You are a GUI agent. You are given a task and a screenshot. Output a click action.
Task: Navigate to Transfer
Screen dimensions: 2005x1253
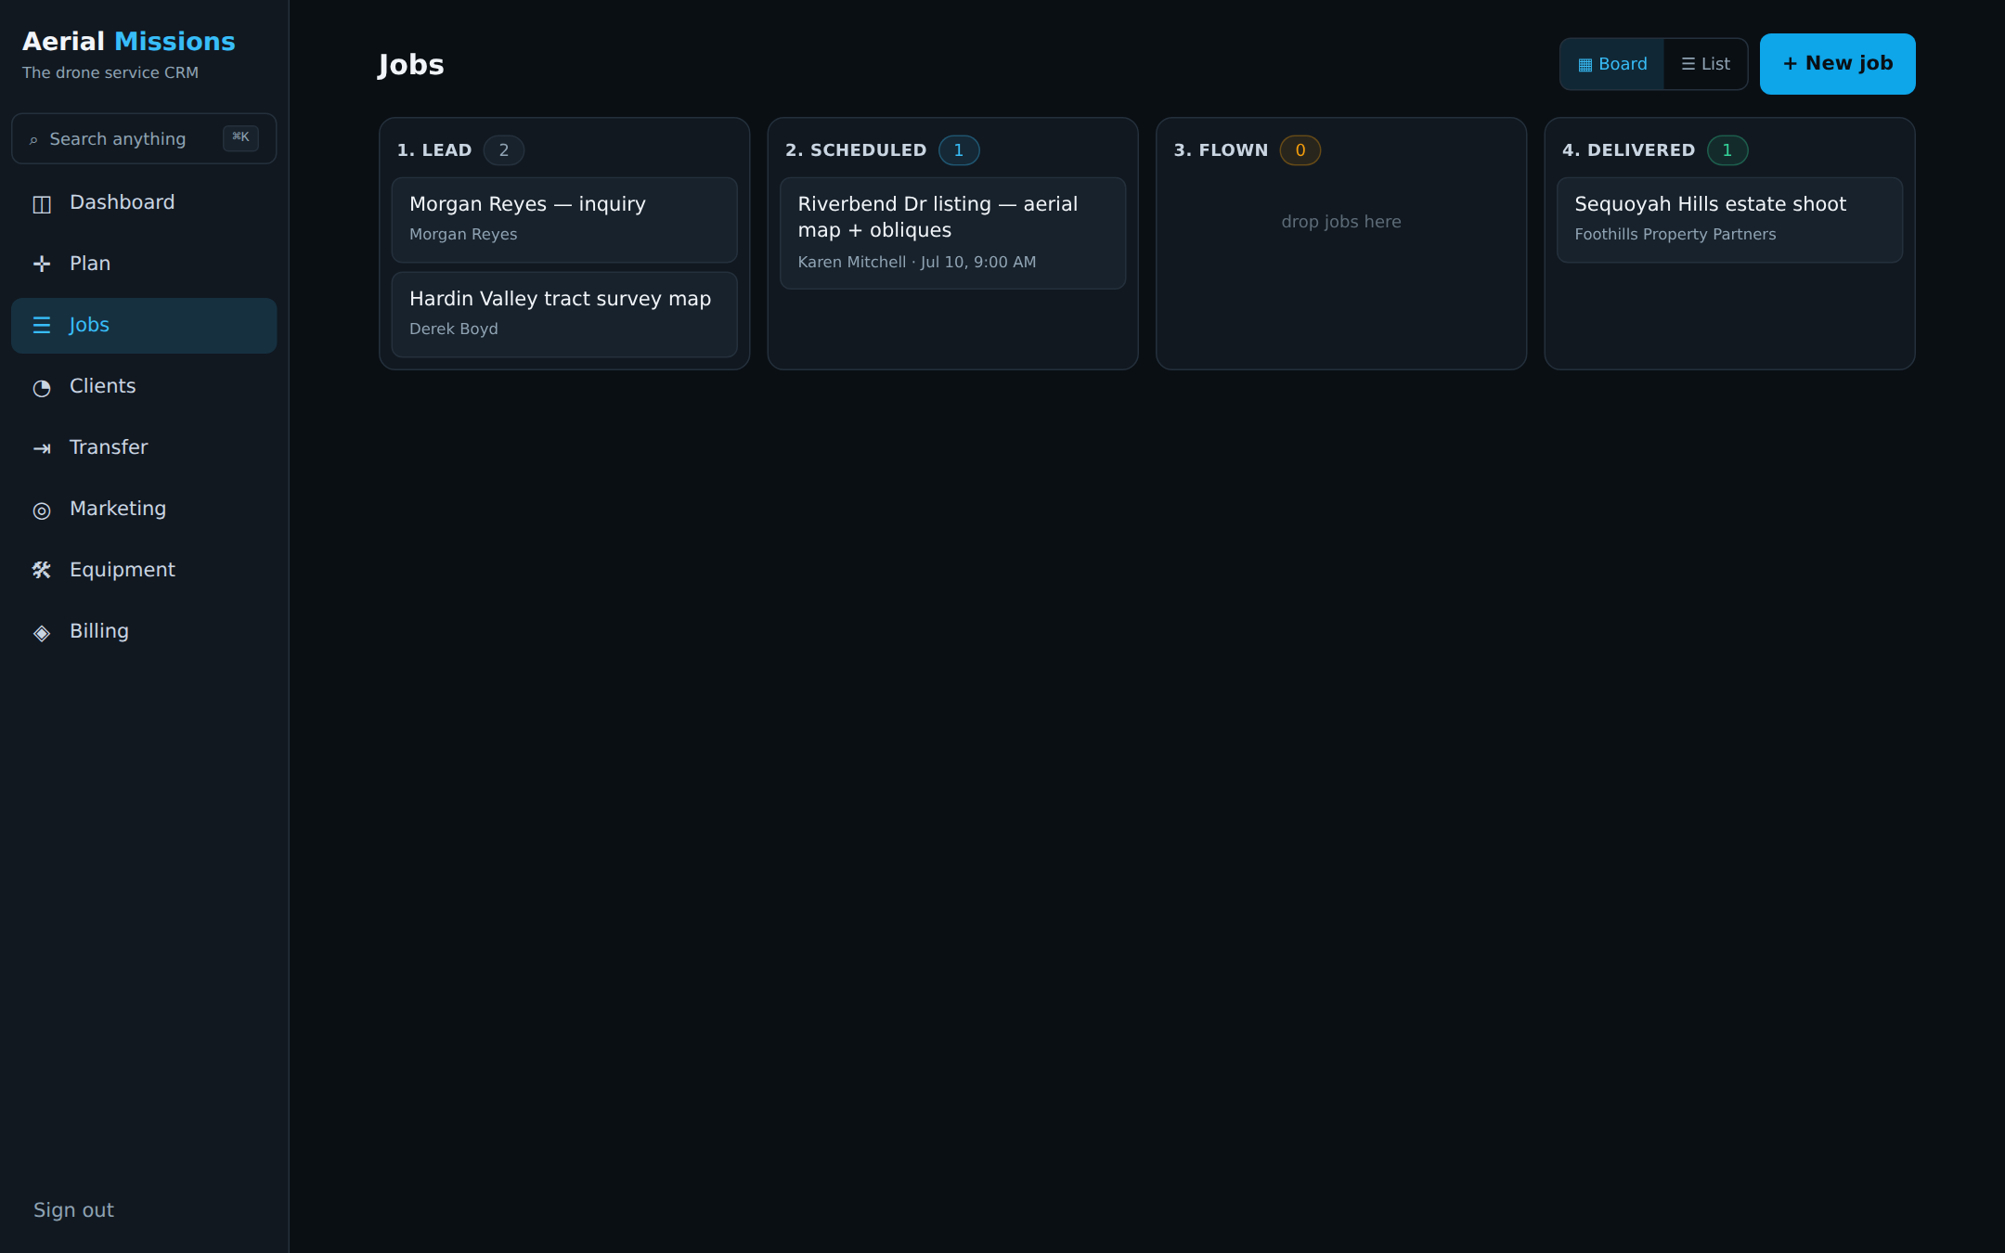click(144, 447)
